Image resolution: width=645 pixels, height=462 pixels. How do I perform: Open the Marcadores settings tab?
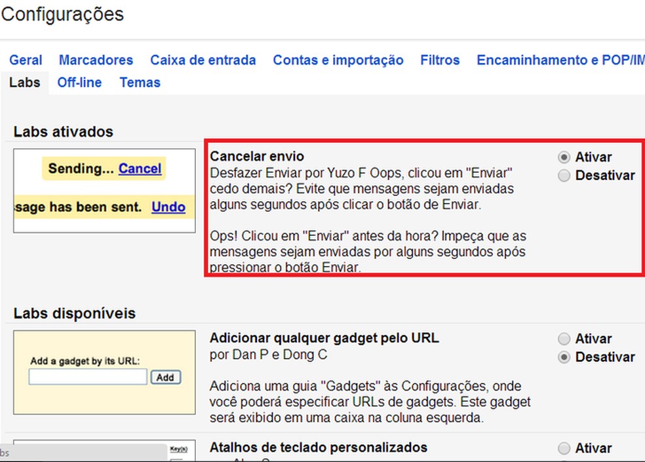point(96,60)
